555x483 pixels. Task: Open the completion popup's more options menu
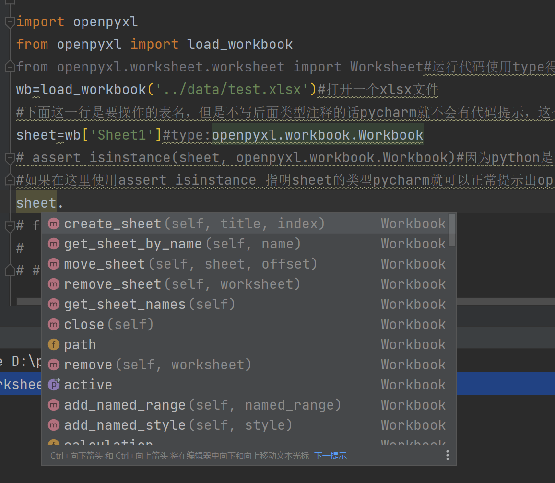point(448,455)
